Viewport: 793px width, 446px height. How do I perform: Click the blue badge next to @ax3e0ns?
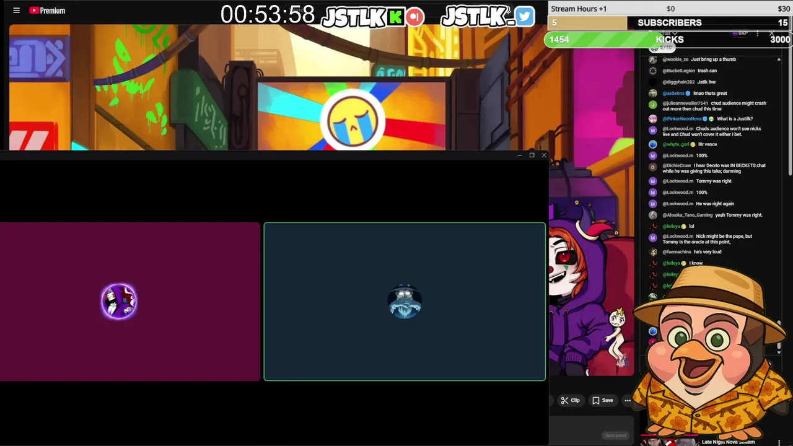click(x=688, y=94)
